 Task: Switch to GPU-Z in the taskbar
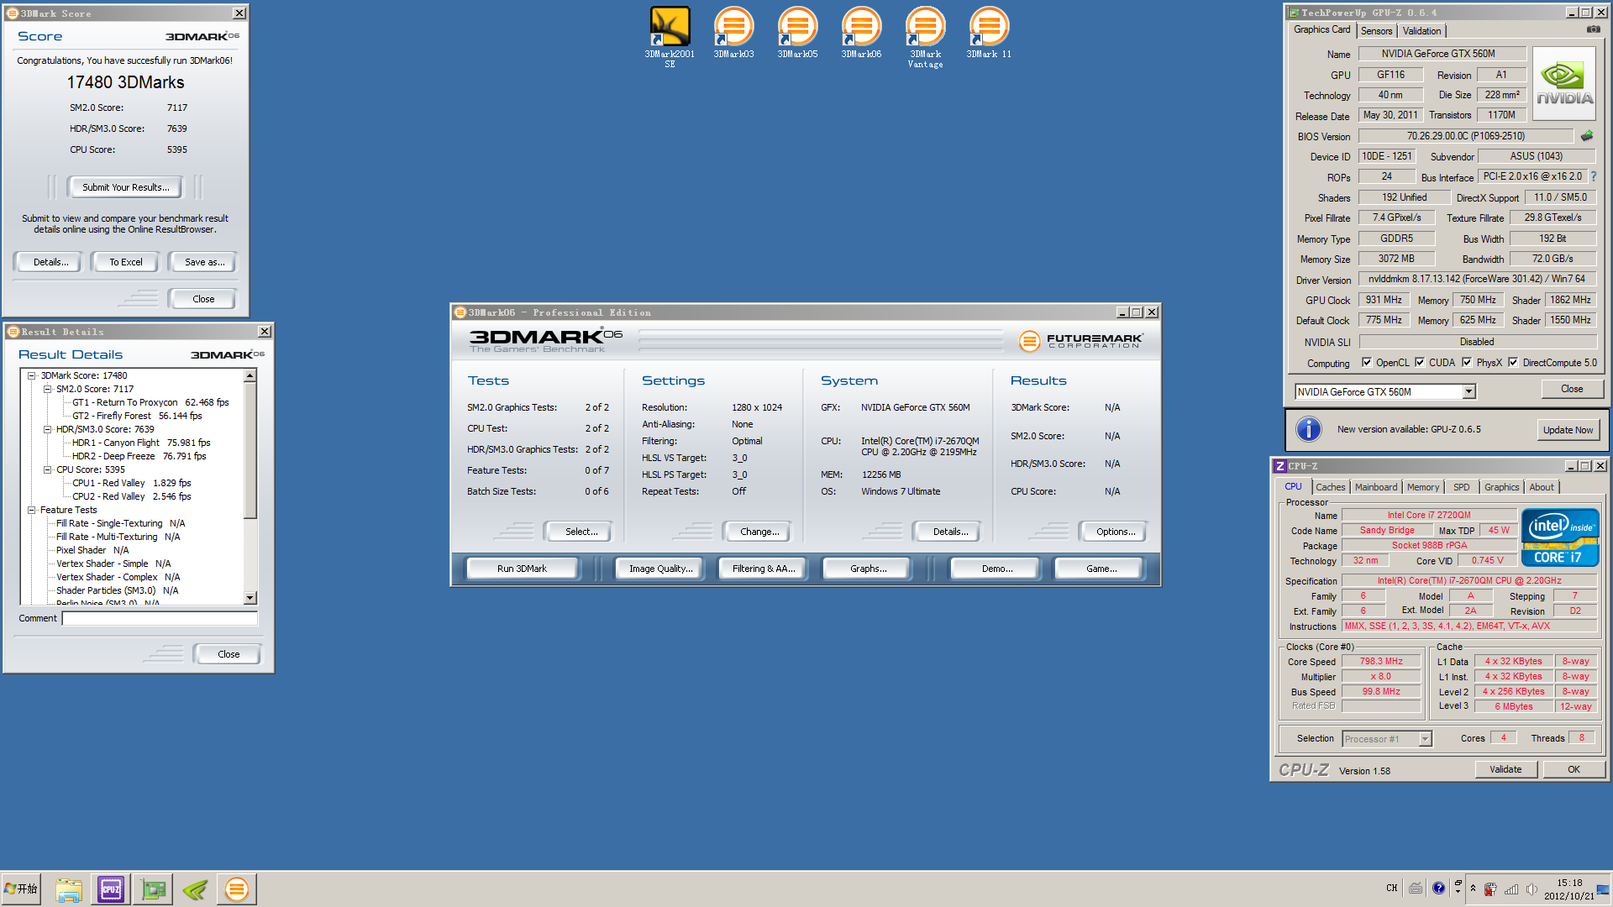[153, 889]
